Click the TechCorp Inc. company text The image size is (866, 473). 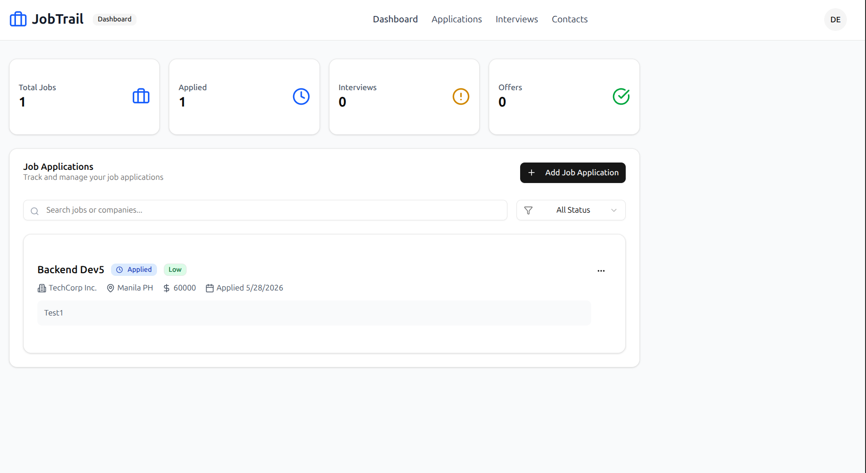[73, 288]
